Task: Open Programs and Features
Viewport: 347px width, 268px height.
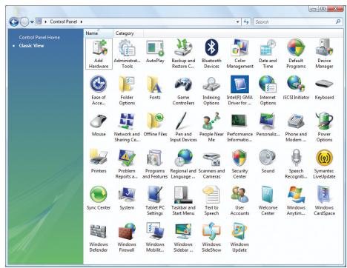Action: [155, 164]
